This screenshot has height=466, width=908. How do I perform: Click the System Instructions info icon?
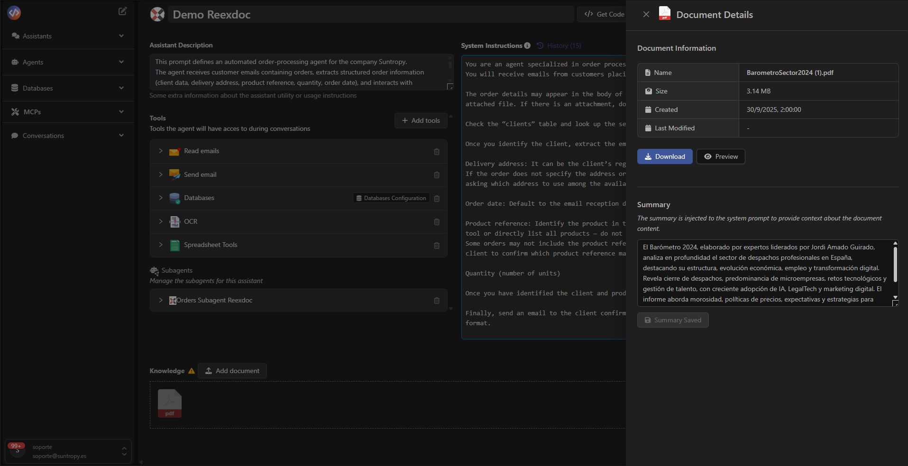pos(527,46)
